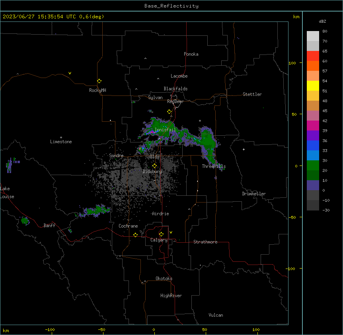The width and height of the screenshot is (343, 335).
Task: Click the yellow diamond marker above Calgary
Action: (x=161, y=234)
